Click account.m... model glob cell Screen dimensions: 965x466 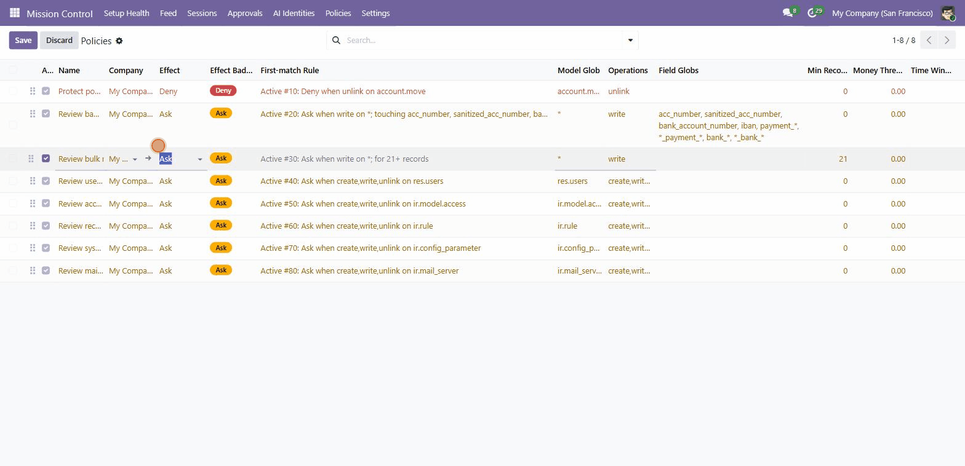coord(579,91)
